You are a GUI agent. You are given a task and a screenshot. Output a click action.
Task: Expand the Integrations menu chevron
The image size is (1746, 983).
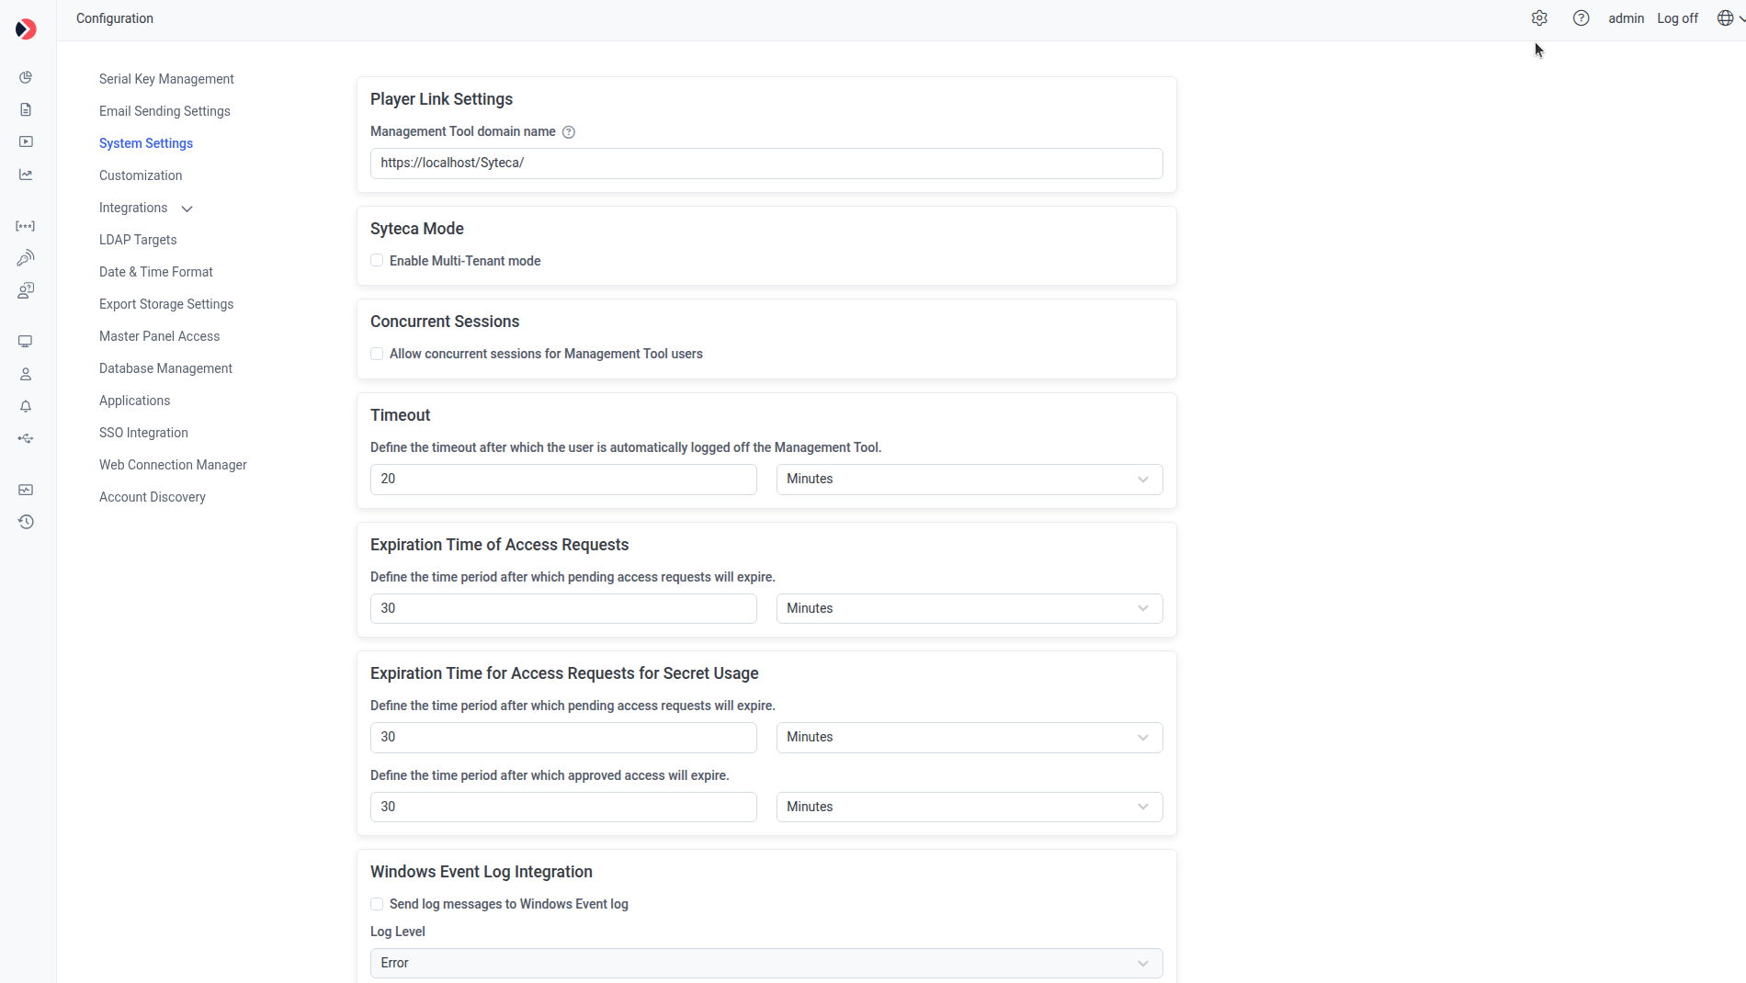coord(187,209)
